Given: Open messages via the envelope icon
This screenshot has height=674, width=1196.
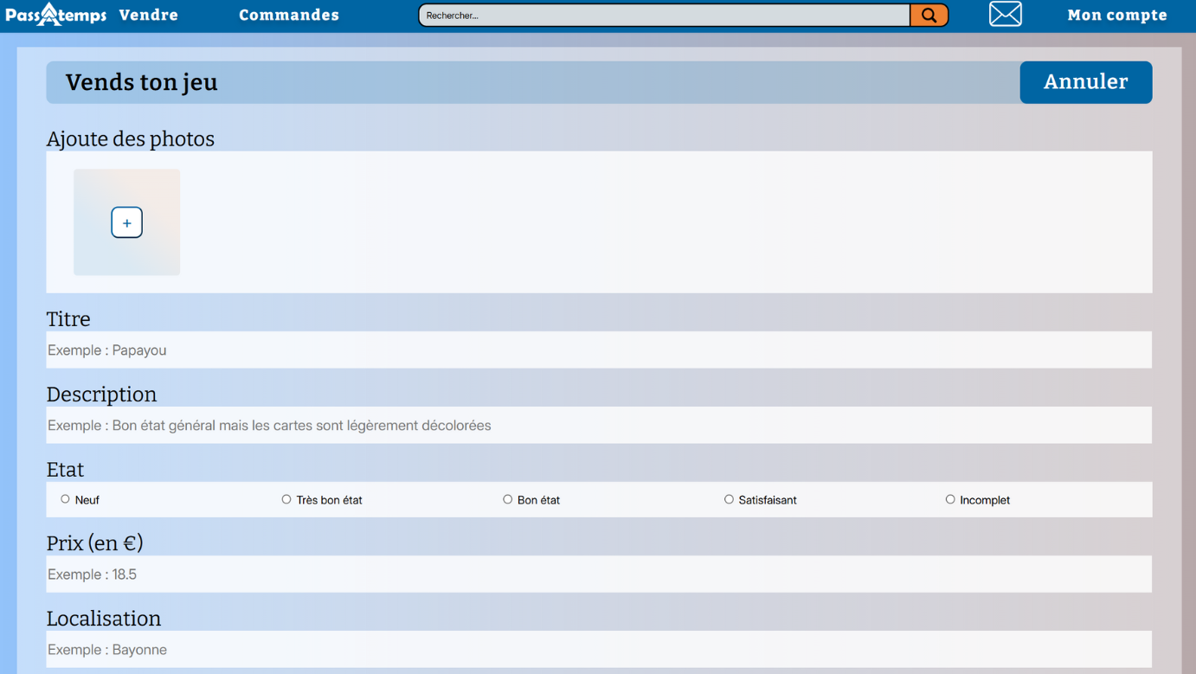Looking at the screenshot, I should click(1005, 15).
